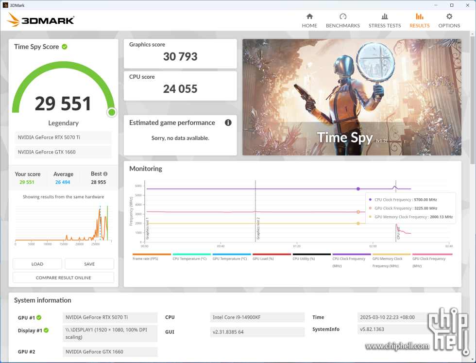Click the Showing results from the same hardware text
The height and width of the screenshot is (363, 476).
[x=64, y=197]
